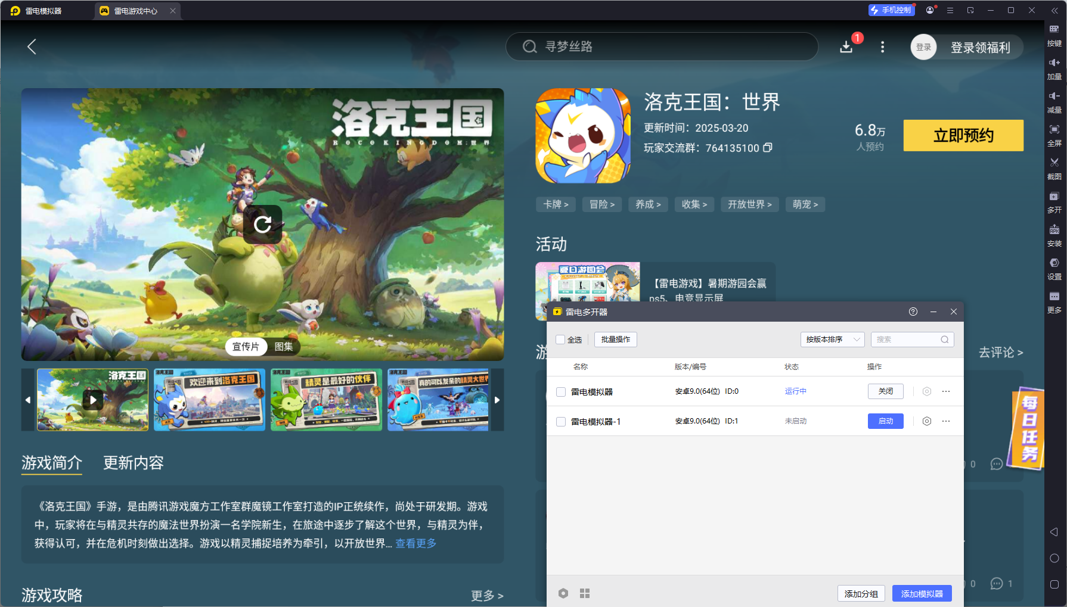
Task: Switch to the 更新内容 tab
Action: tap(133, 463)
